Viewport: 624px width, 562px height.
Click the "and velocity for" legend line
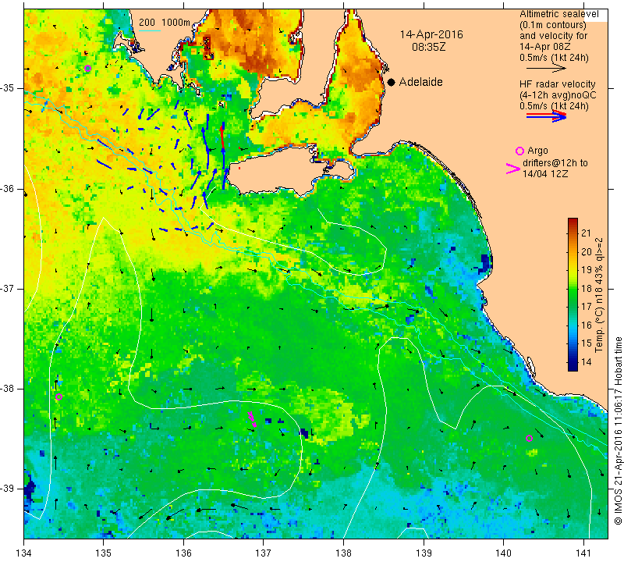[553, 35]
